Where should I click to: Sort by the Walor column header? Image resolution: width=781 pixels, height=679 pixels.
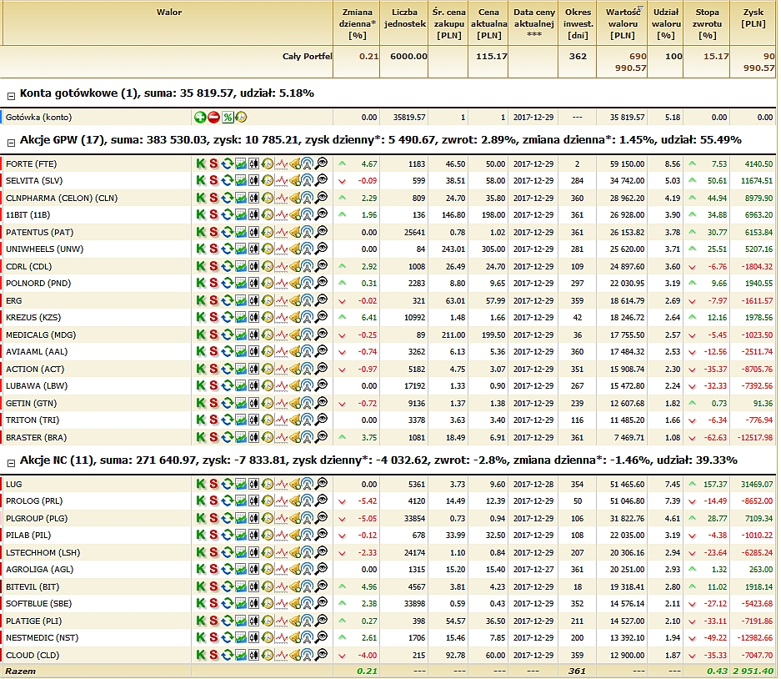click(x=169, y=12)
